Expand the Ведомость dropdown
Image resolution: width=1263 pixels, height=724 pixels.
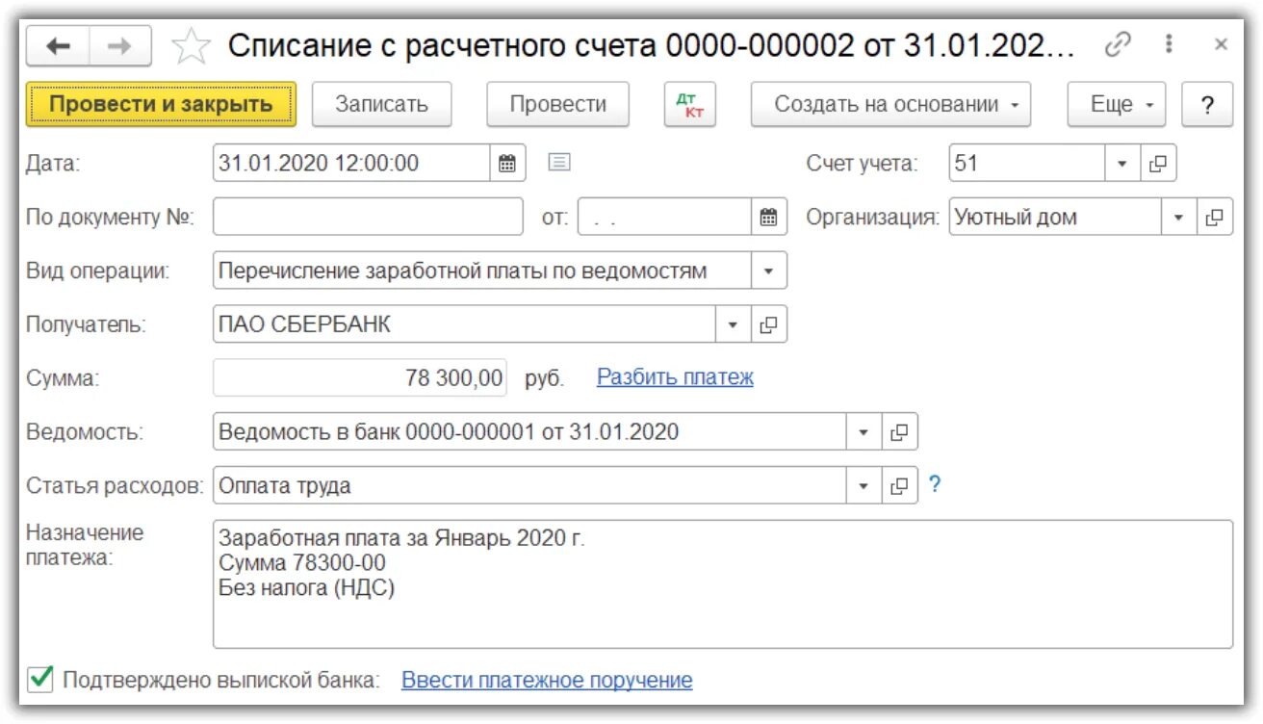863,432
